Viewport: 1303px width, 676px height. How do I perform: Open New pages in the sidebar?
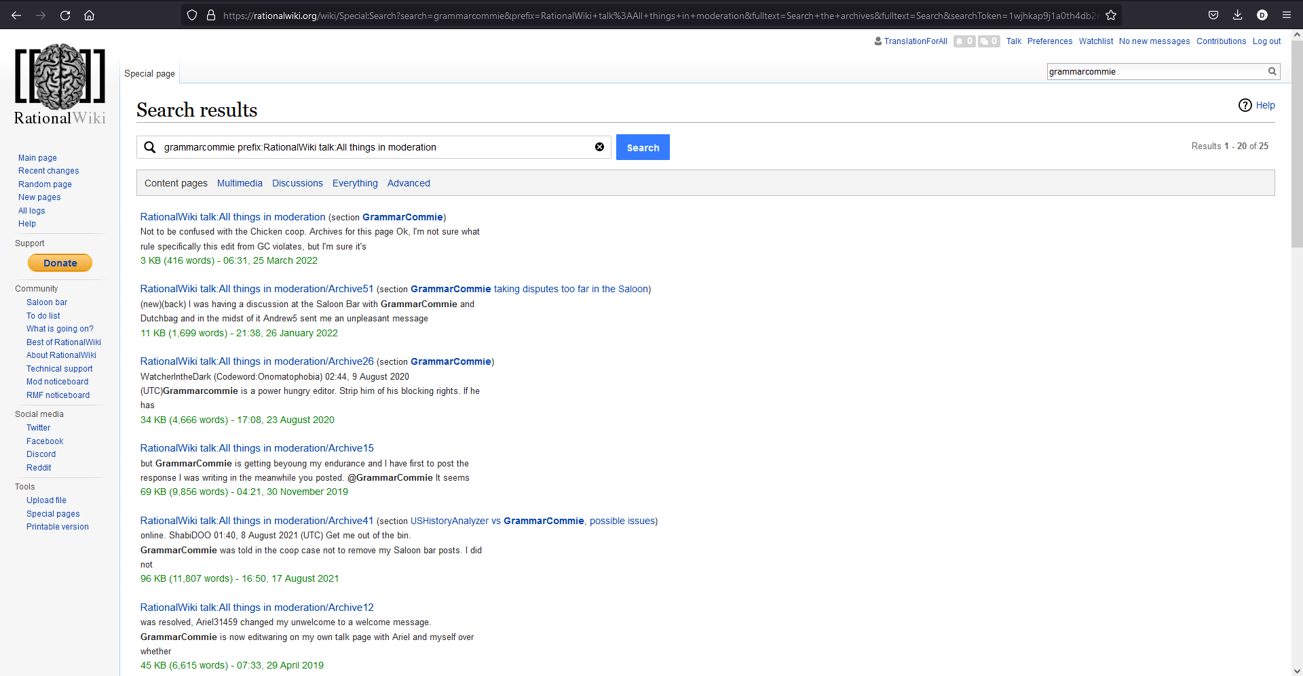[x=39, y=197]
